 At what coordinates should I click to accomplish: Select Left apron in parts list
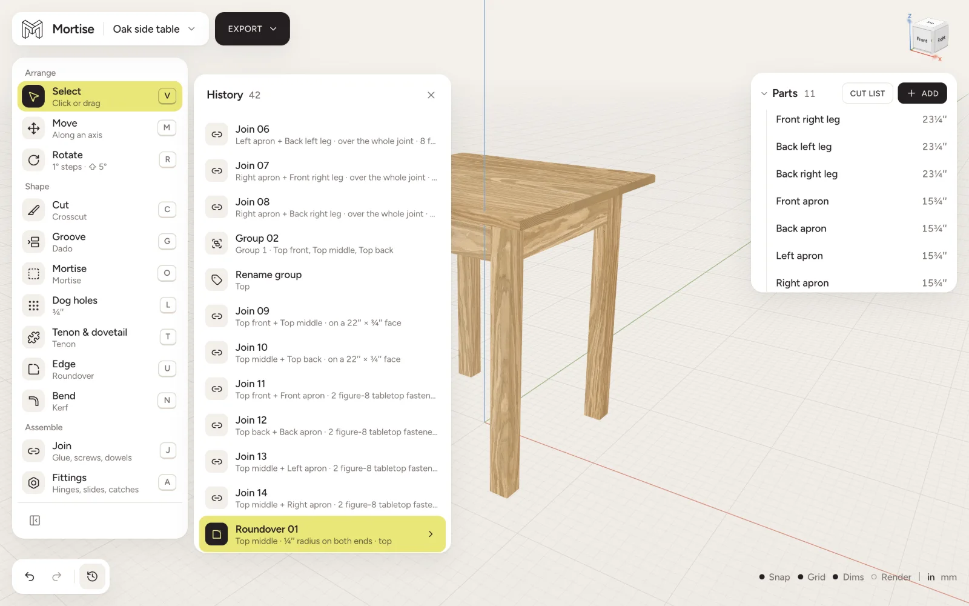click(x=861, y=256)
